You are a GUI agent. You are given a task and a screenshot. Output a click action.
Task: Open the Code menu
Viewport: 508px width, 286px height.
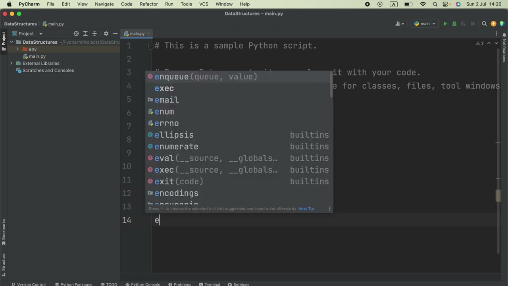click(127, 4)
